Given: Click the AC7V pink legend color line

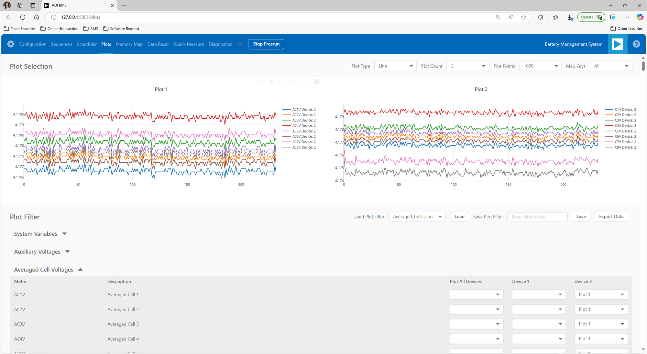Looking at the screenshot, I should [287, 142].
